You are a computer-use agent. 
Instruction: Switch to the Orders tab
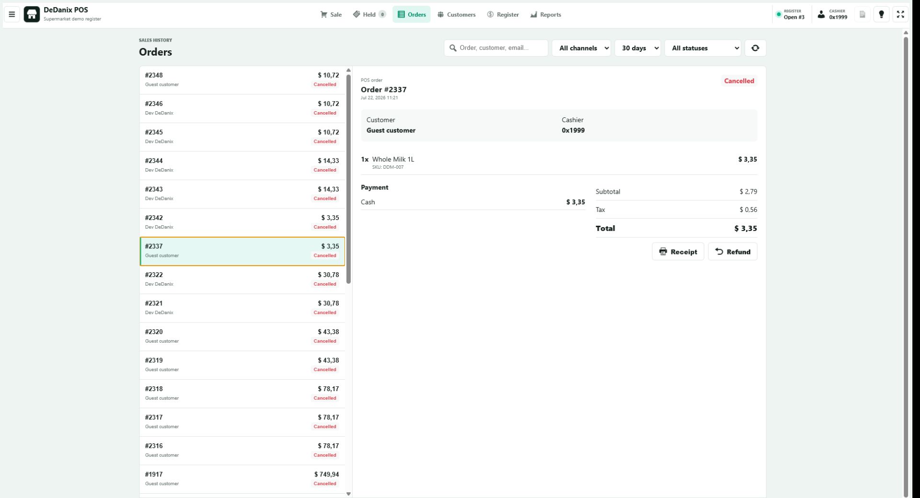click(412, 14)
